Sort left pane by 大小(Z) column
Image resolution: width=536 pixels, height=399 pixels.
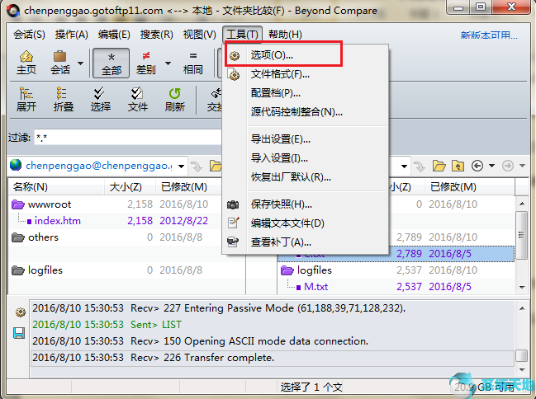(130, 186)
